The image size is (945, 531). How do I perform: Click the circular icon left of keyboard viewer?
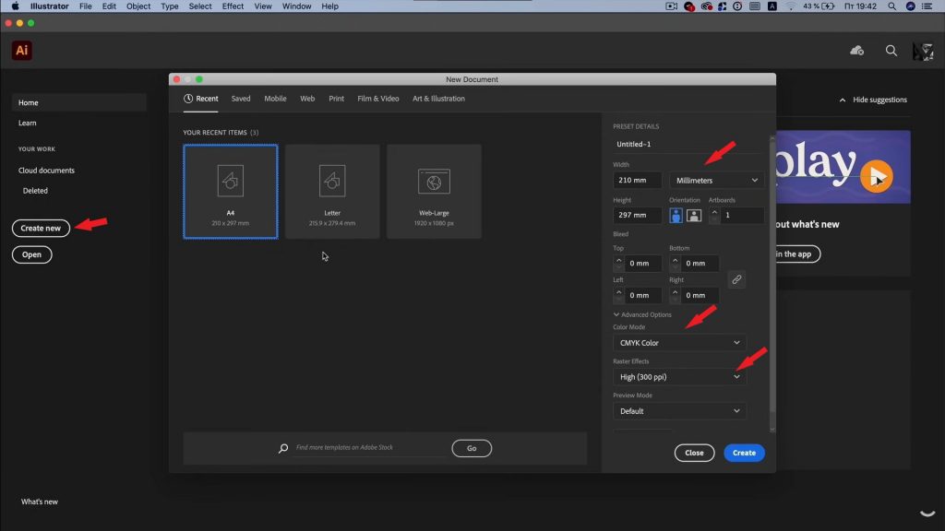pyautogui.click(x=737, y=6)
